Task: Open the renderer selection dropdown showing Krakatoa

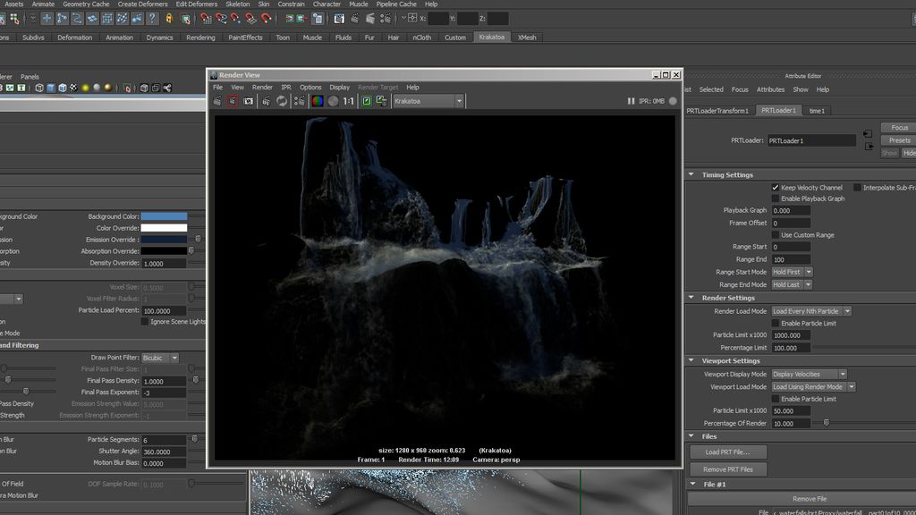Action: [x=428, y=101]
